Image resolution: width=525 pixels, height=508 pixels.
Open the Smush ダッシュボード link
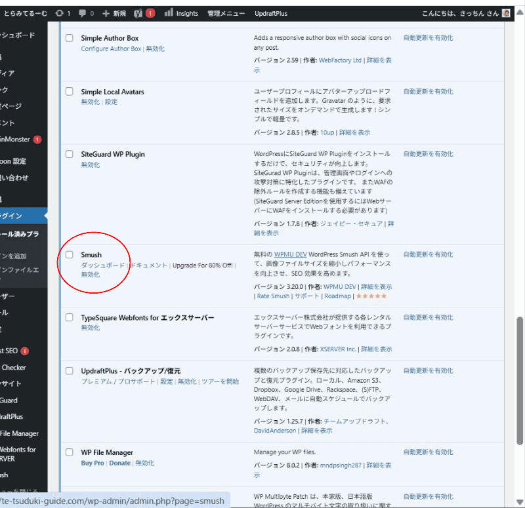pos(102,265)
